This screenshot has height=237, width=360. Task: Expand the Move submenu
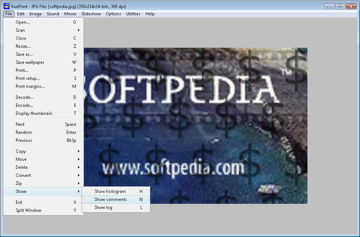44,159
